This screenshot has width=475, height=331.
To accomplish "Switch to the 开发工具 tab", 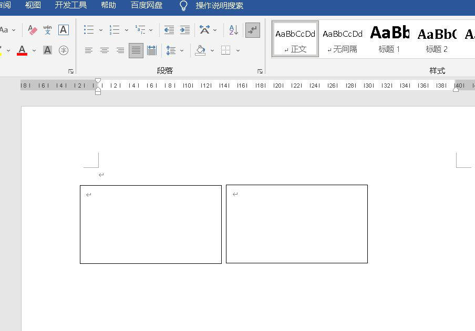I will (71, 5).
